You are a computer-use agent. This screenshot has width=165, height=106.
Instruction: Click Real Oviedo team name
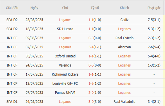click(124, 38)
